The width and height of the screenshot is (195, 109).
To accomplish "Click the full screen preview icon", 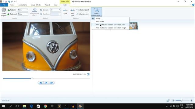I will 88,74.
